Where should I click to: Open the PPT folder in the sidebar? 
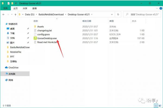[x=12, y=57]
